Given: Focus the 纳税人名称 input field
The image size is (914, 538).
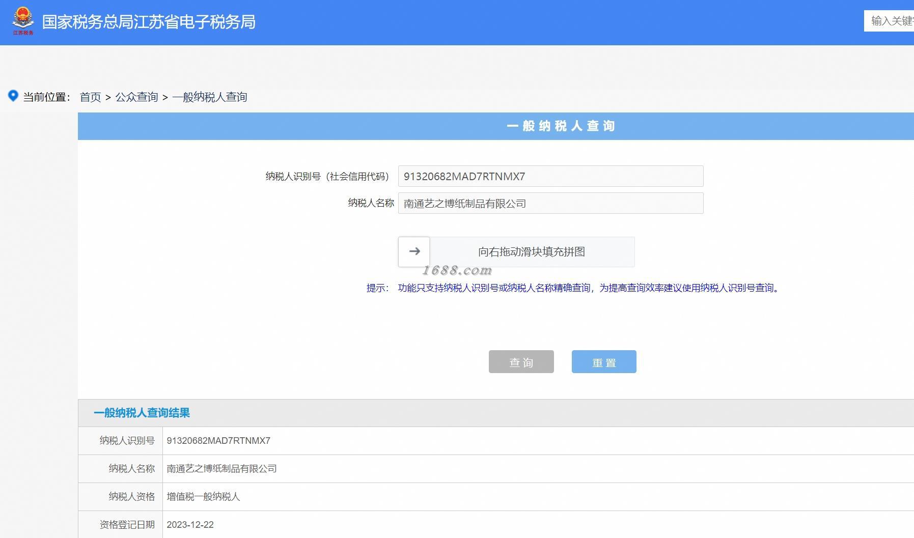Looking at the screenshot, I should 550,203.
